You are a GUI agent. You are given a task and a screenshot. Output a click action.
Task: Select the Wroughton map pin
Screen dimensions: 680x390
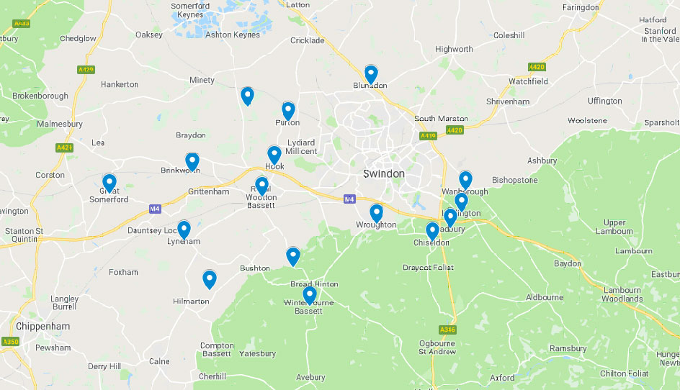click(x=376, y=214)
